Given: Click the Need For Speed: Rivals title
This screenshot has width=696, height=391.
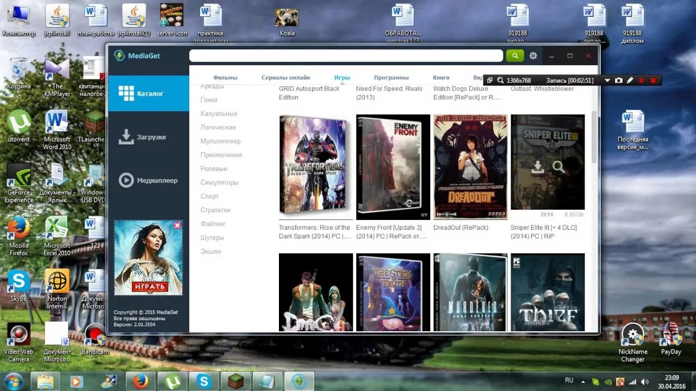Looking at the screenshot, I should [389, 93].
